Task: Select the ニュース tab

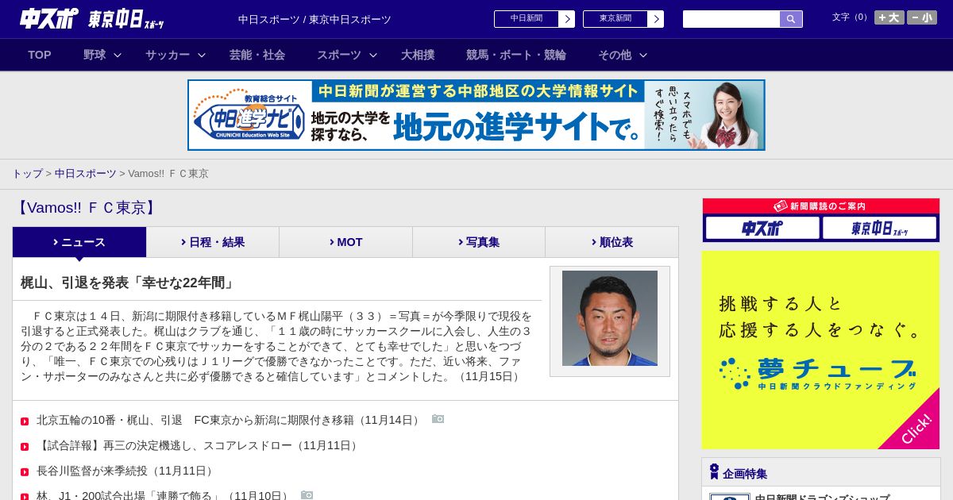Action: tap(79, 242)
